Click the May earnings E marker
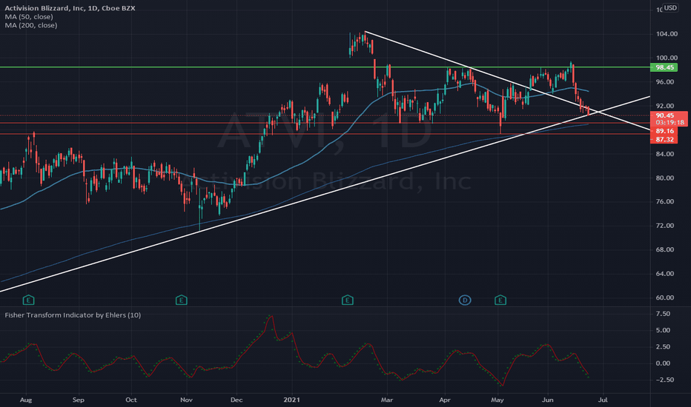Viewport: 691px width, 407px height. click(500, 300)
